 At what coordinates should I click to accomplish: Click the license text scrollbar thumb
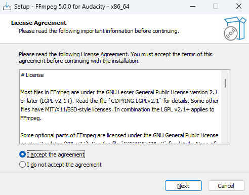point(225,83)
